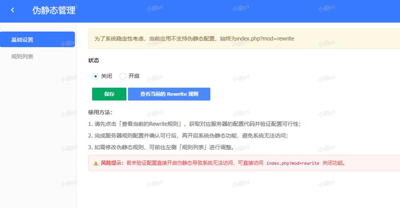Click the warning triangle icon next to 风险提示
Screen dimensions: 400x208
[96, 163]
